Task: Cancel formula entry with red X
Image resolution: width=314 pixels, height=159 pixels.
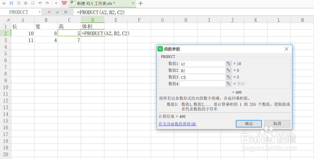Action: 49,12
